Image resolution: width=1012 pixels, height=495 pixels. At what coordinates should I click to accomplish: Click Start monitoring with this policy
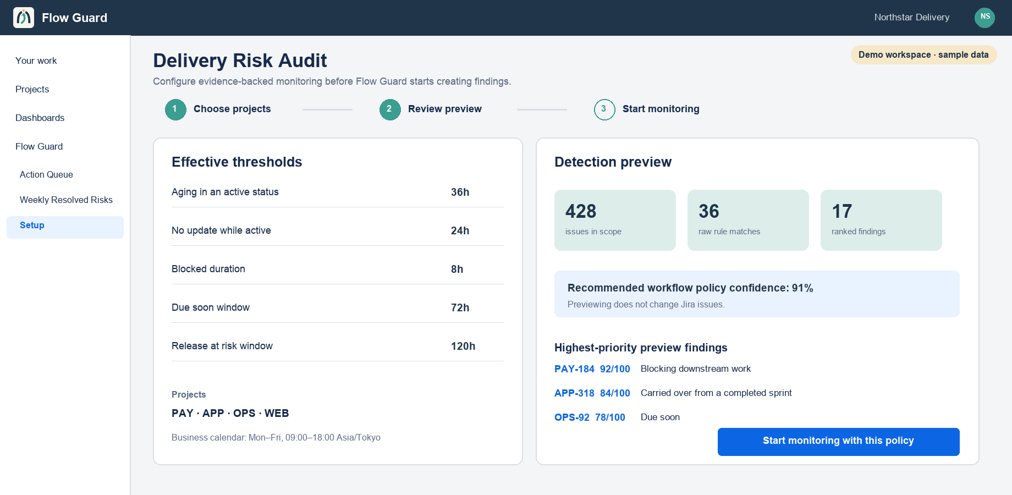[x=838, y=442]
